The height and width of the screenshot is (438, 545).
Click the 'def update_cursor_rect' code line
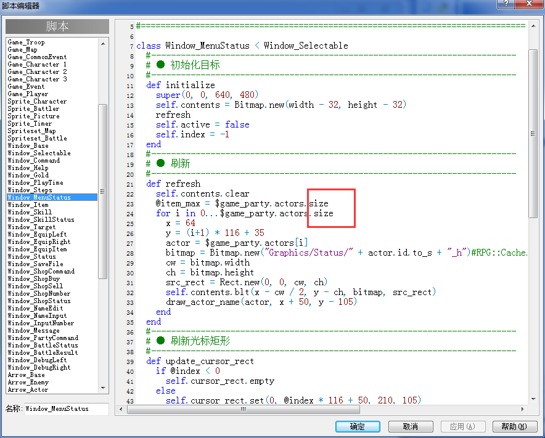point(200,361)
